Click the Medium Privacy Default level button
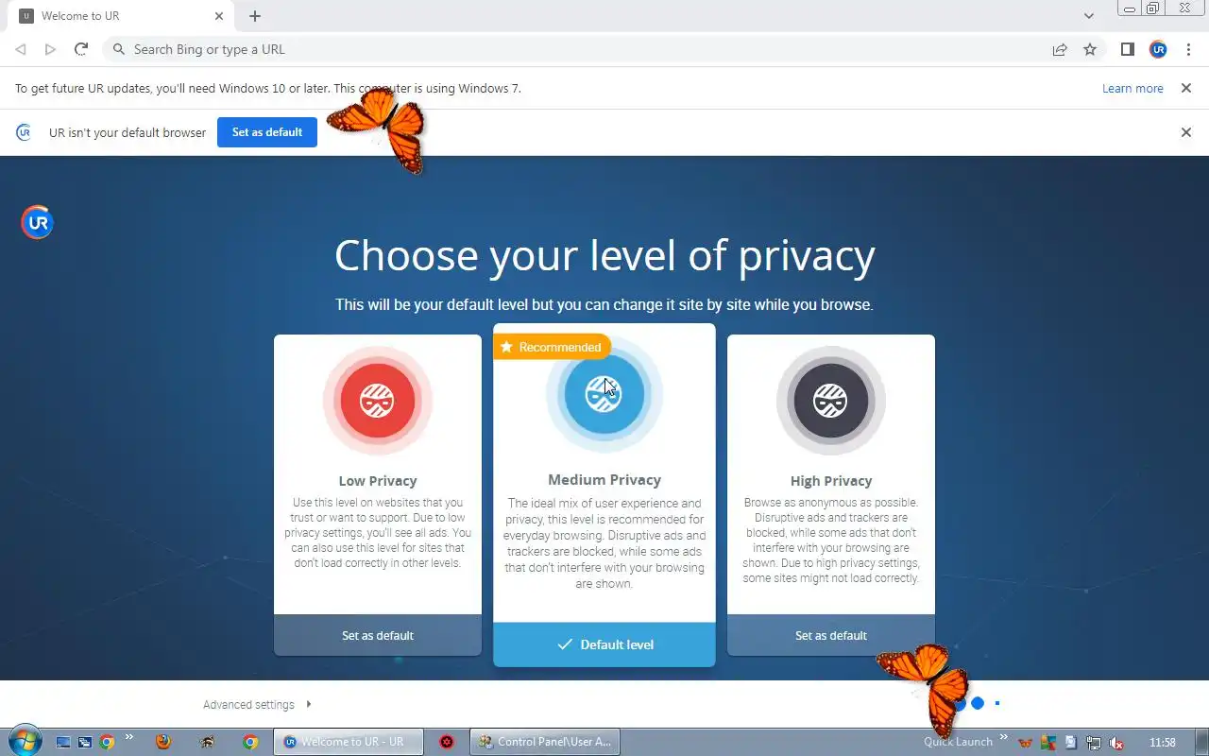The image size is (1209, 756). click(604, 644)
